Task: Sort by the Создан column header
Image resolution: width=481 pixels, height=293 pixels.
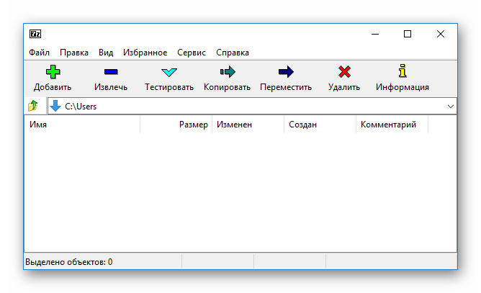Action: pos(320,125)
